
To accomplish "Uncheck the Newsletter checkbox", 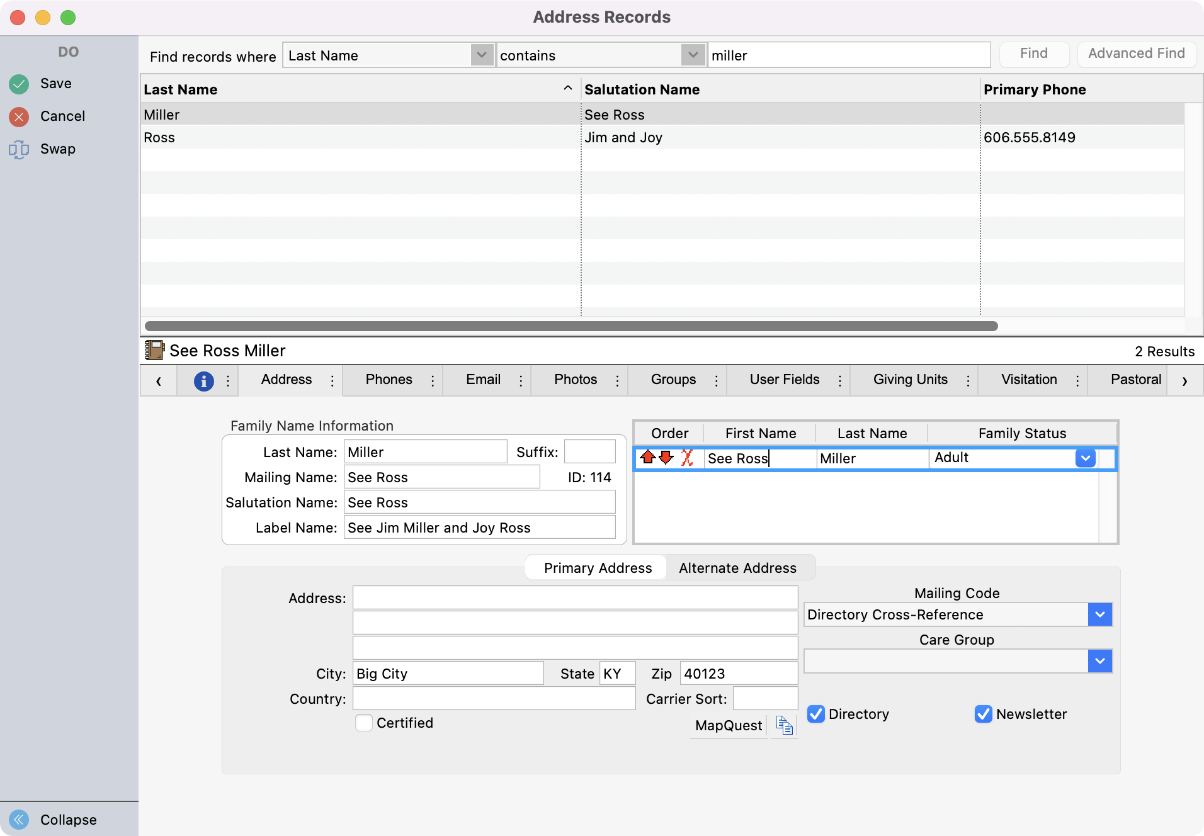I will pyautogui.click(x=984, y=714).
